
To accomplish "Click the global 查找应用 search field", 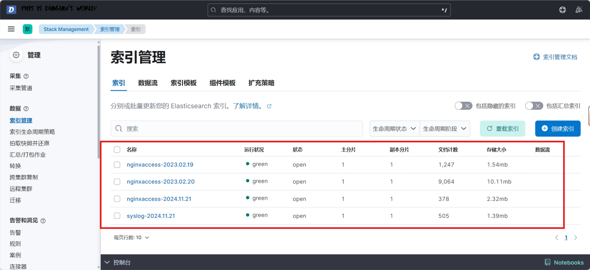I will (329, 10).
